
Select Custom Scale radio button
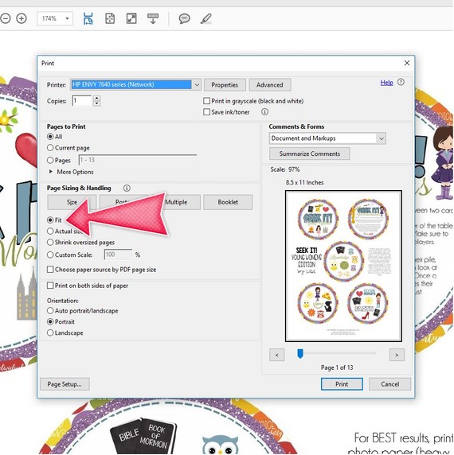50,255
